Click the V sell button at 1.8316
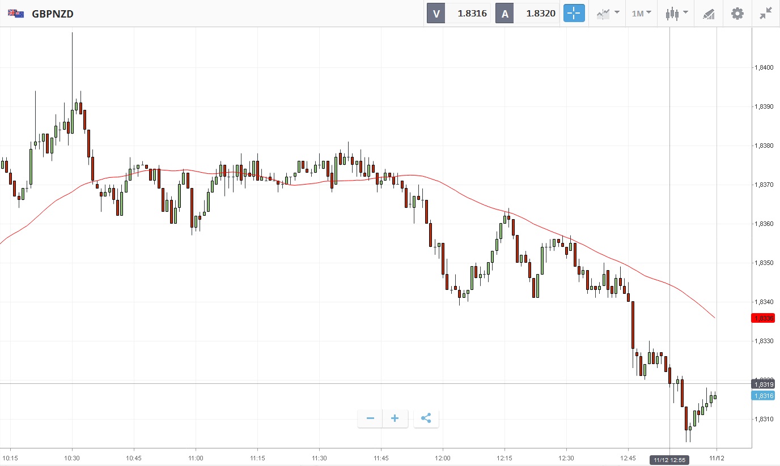 point(458,13)
